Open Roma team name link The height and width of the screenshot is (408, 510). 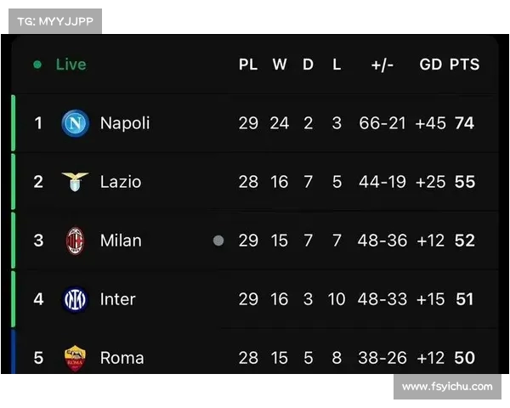tap(122, 358)
